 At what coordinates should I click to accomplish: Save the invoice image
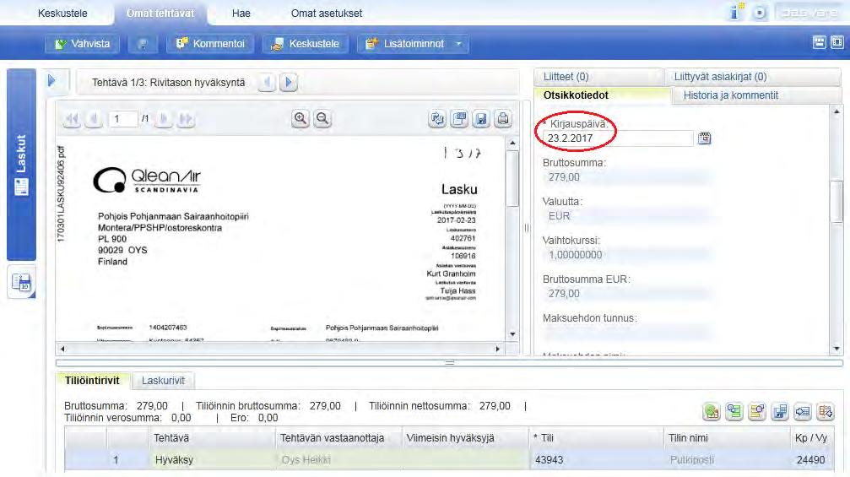[x=481, y=119]
